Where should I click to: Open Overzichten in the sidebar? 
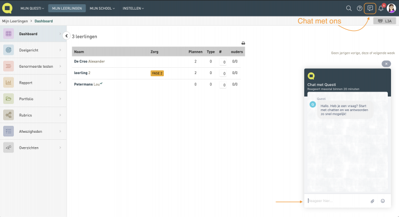(x=33, y=148)
